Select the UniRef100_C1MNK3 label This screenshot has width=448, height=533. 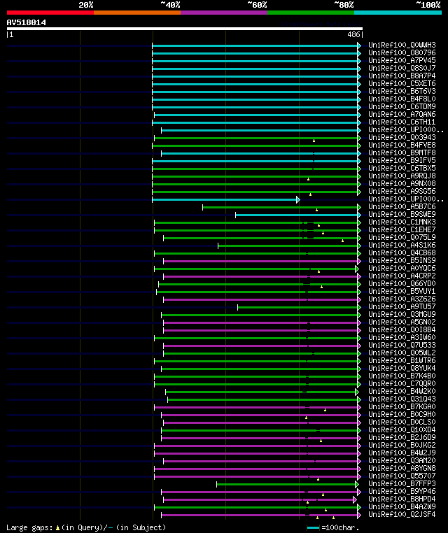pyautogui.click(x=402, y=222)
